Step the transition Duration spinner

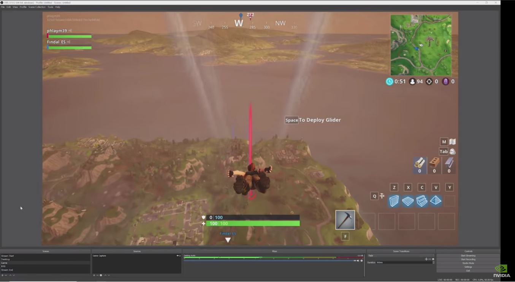433,263
